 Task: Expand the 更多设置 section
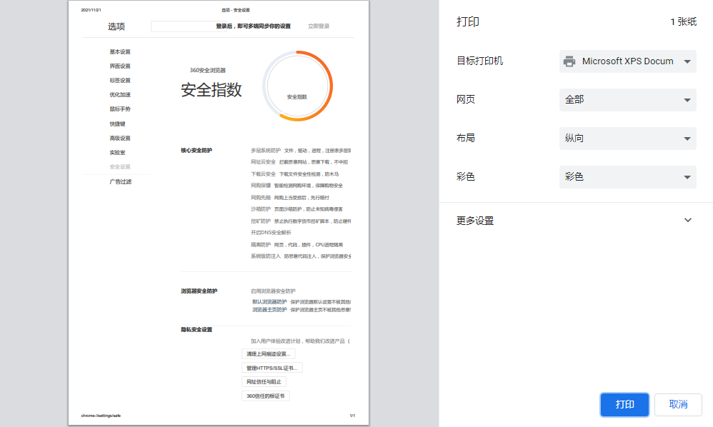pyautogui.click(x=576, y=221)
